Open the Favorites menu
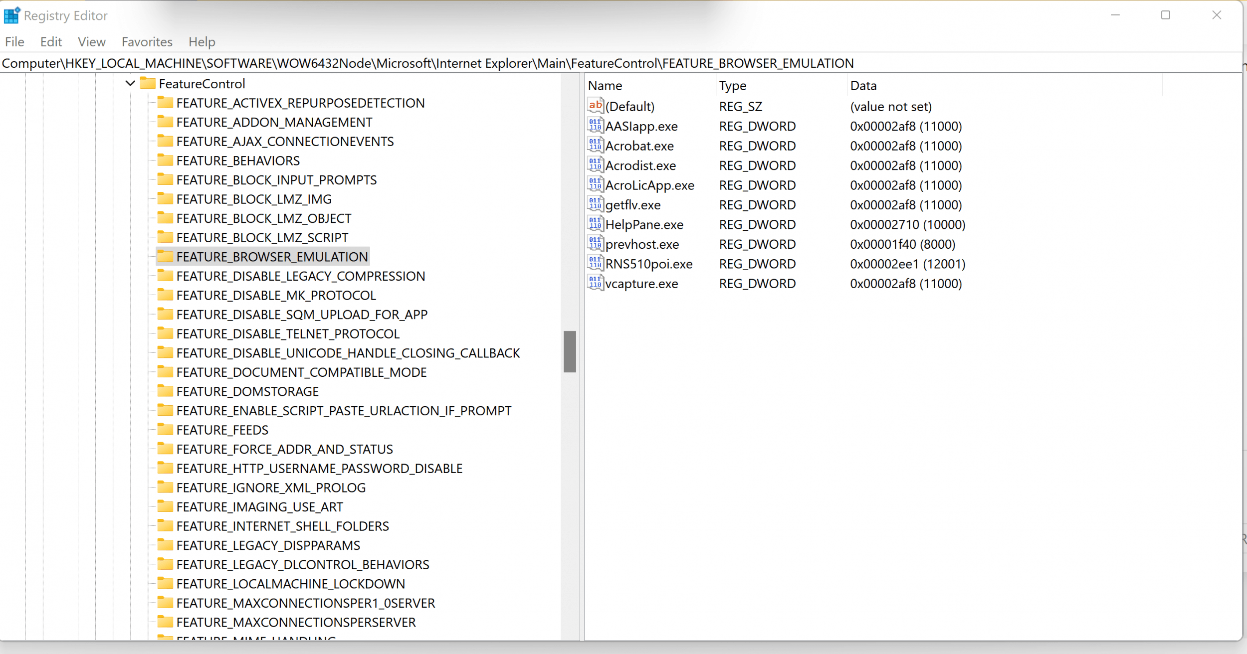The width and height of the screenshot is (1247, 654). click(x=147, y=42)
